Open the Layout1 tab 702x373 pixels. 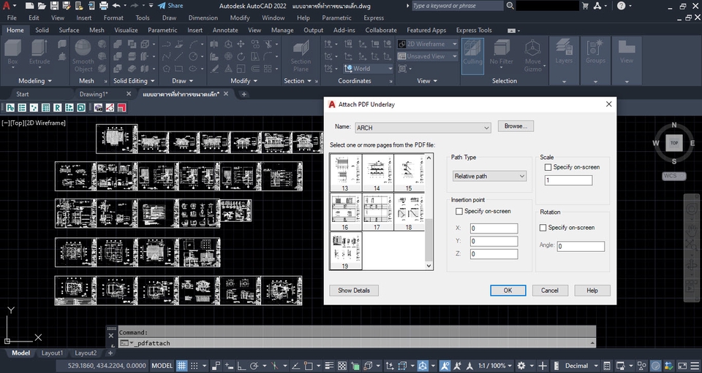tap(53, 353)
